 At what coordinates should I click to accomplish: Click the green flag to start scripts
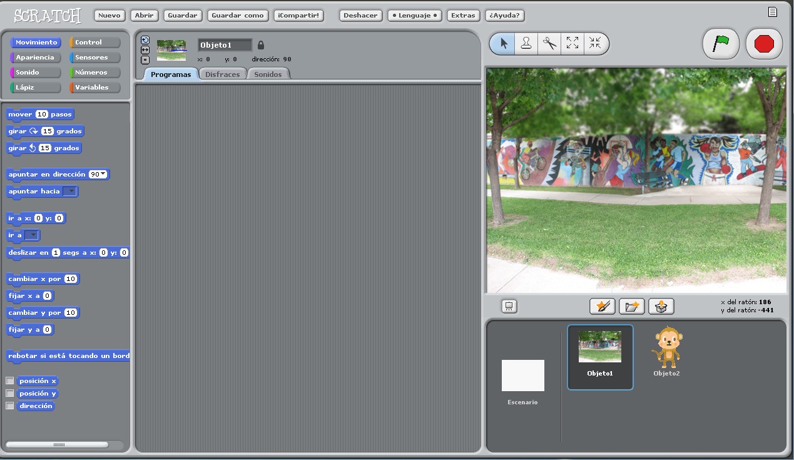point(720,43)
